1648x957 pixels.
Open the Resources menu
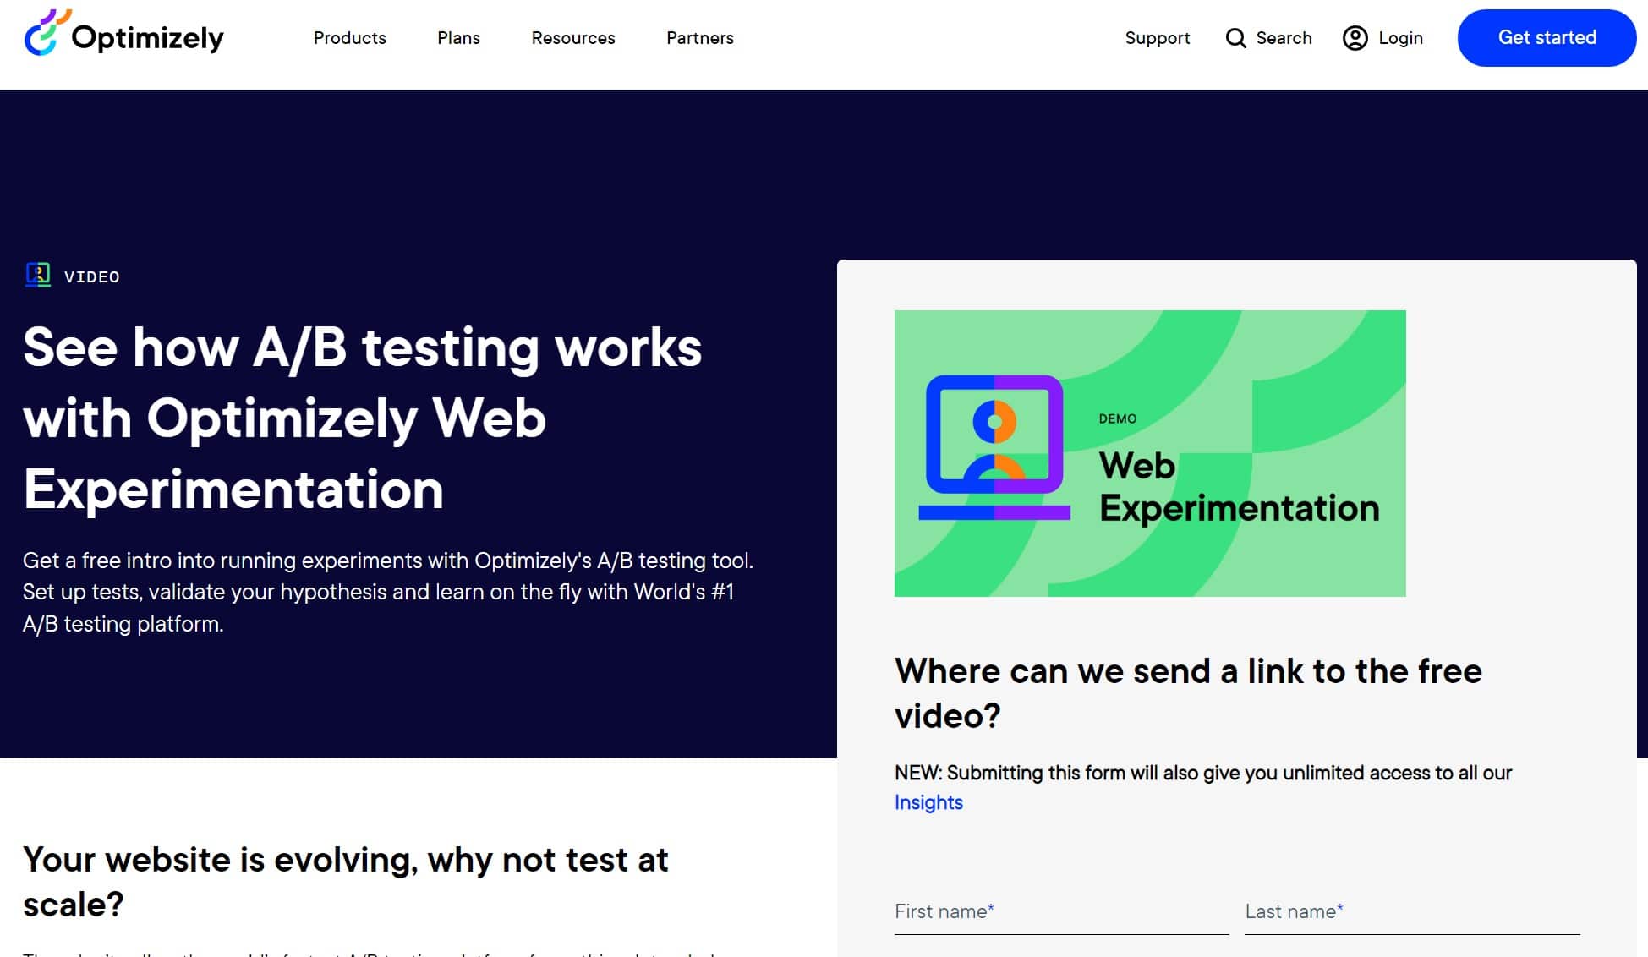[573, 38]
